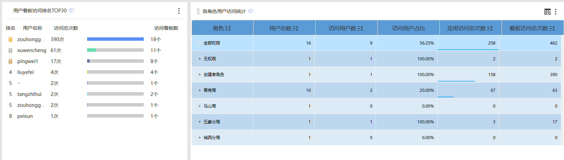The image size is (564, 160).
Task: Expand the 五象分局 row
Action: 199,122
